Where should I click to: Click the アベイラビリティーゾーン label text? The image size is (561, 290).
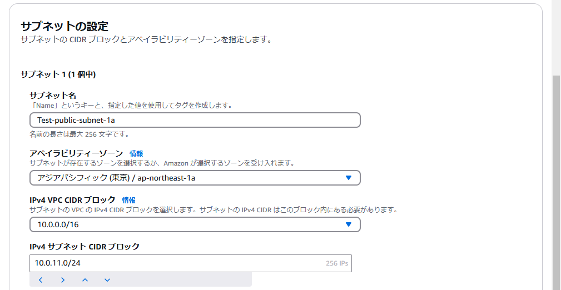[x=76, y=153]
